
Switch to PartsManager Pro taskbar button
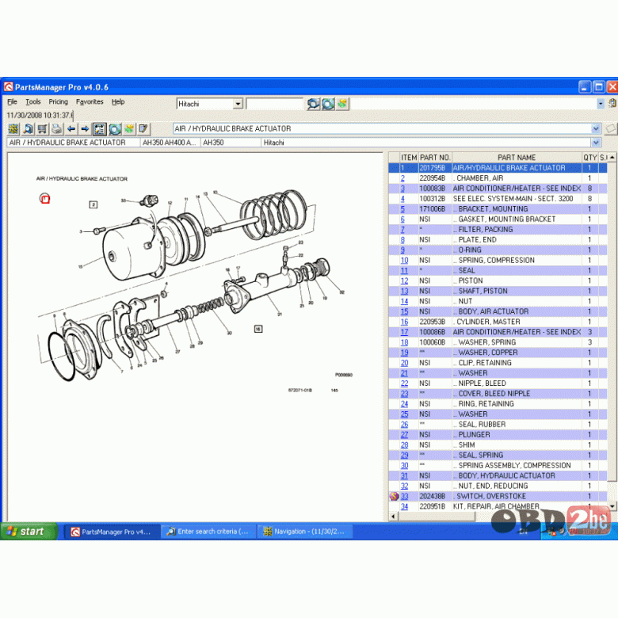pos(113,532)
